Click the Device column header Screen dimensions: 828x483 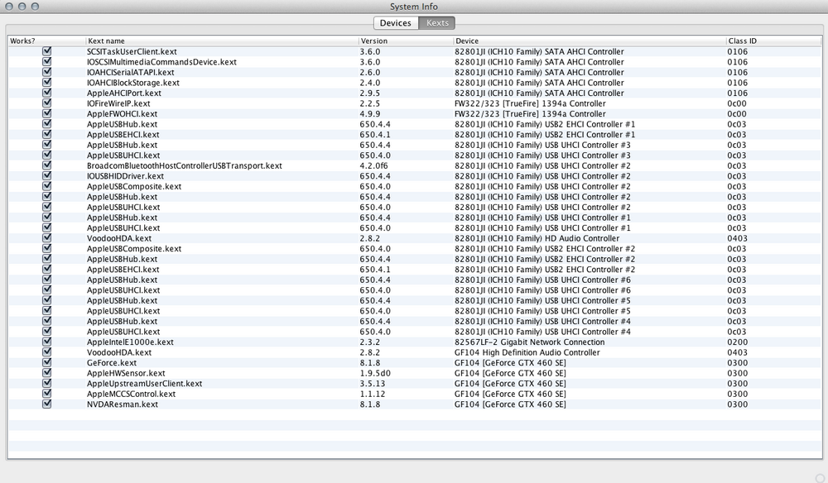click(588, 41)
